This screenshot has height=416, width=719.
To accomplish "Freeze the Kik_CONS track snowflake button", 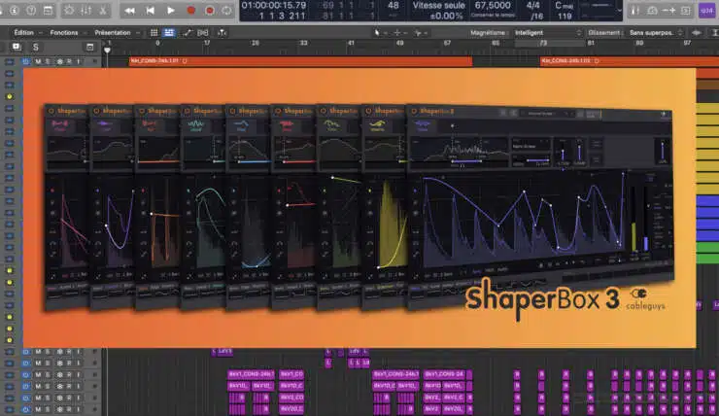I will (x=59, y=61).
